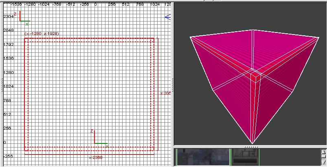Click the left edge of the red brush outline
Screen dimensions: 327x167
[x=24, y=93]
